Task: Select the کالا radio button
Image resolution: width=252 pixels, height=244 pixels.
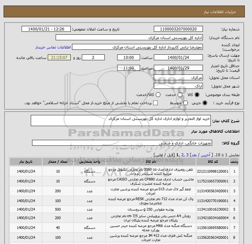Action: 197,95
